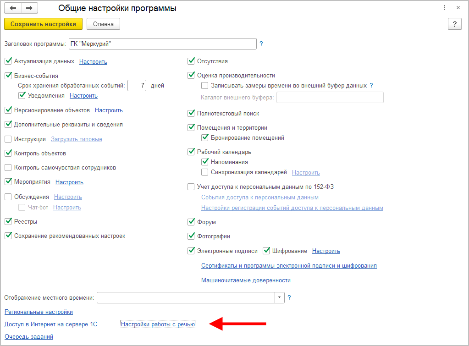469x346 pixels.
Task: Uncheck the Форум checkbox
Action: click(191, 222)
